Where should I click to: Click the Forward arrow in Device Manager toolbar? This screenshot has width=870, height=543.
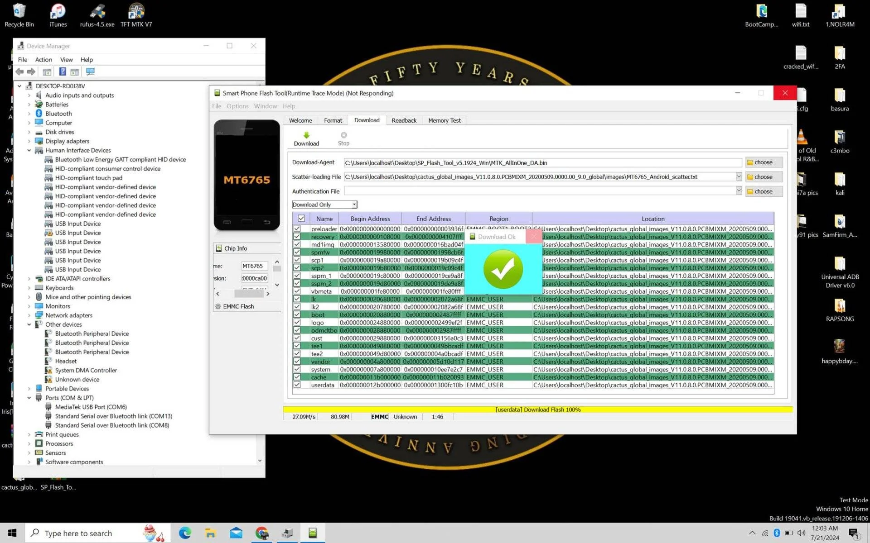click(x=31, y=71)
